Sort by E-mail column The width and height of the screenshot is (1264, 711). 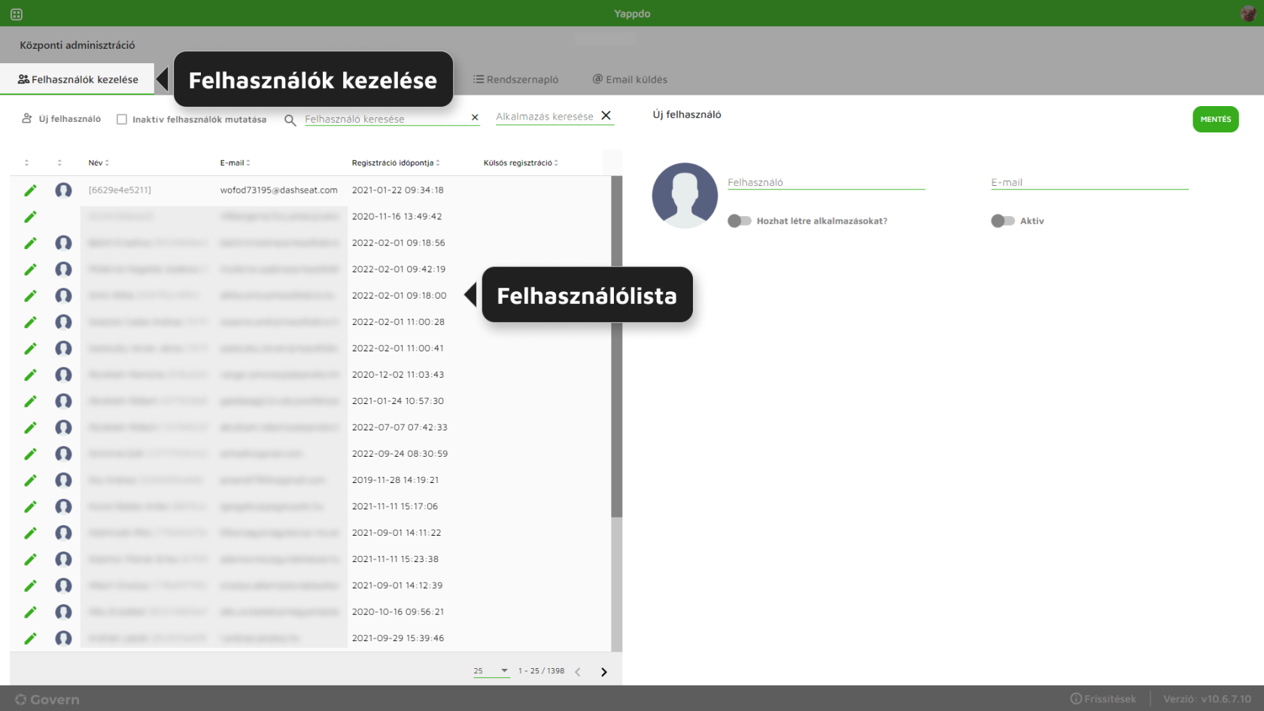pos(235,163)
